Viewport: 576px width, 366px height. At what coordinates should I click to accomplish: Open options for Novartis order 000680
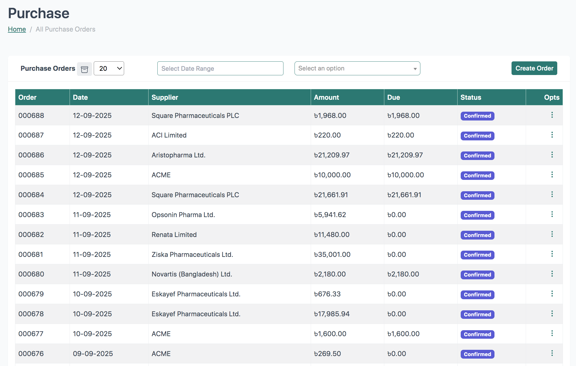coord(552,274)
